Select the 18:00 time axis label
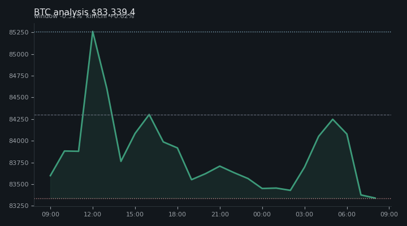The height and width of the screenshot is (226, 407). click(x=177, y=214)
